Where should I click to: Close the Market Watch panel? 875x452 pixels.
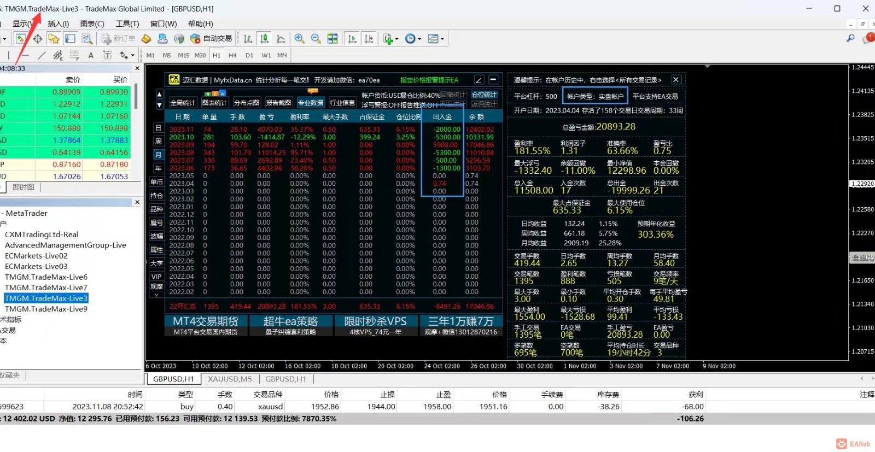click(137, 68)
